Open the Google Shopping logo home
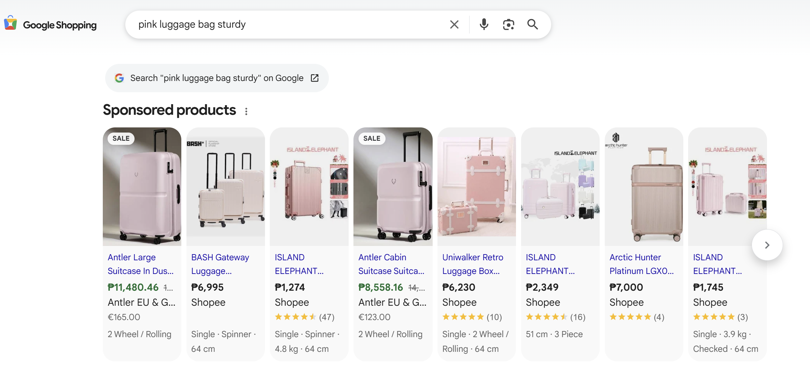The image size is (810, 386). (x=51, y=25)
